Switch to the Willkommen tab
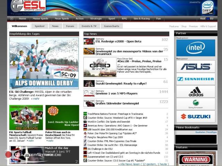The height and width of the screenshot is (166, 222). [x=19, y=26]
